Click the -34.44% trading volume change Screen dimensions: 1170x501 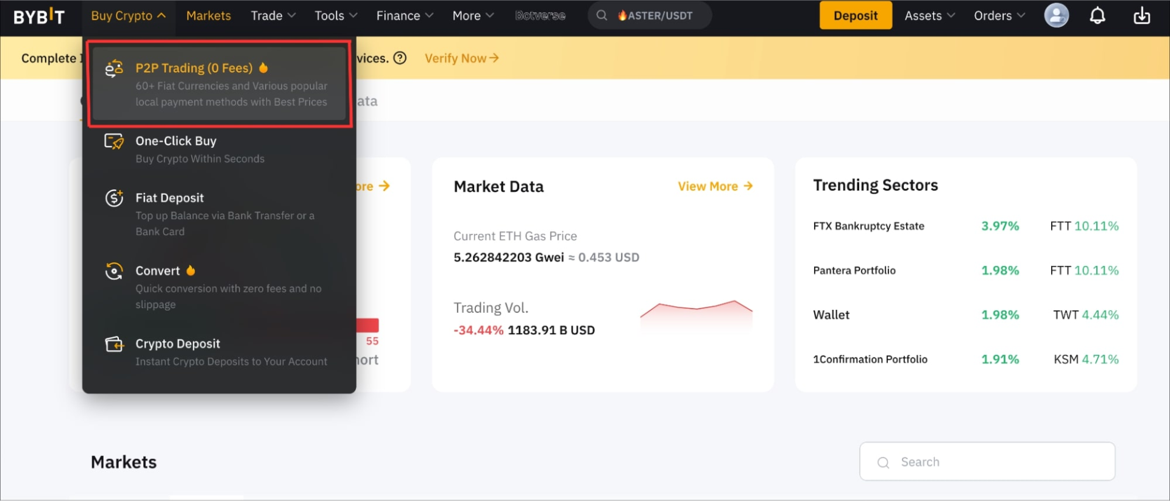478,330
